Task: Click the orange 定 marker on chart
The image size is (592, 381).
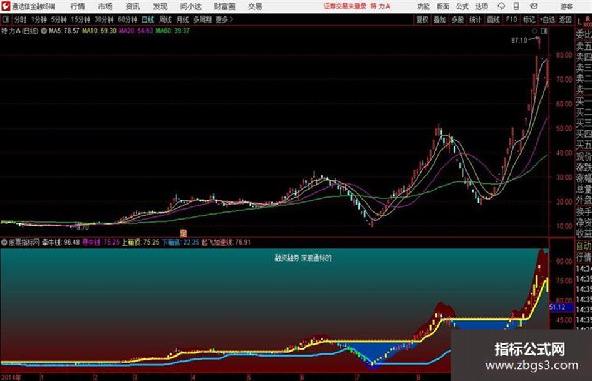Action: [x=184, y=233]
